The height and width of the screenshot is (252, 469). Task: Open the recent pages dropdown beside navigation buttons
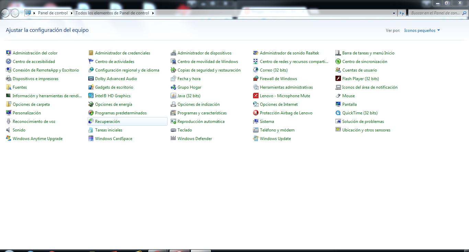click(22, 13)
